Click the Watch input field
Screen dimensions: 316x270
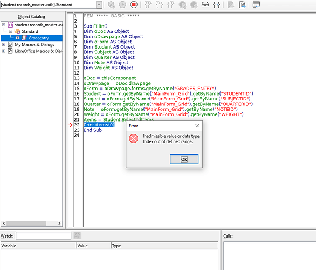coord(44,235)
